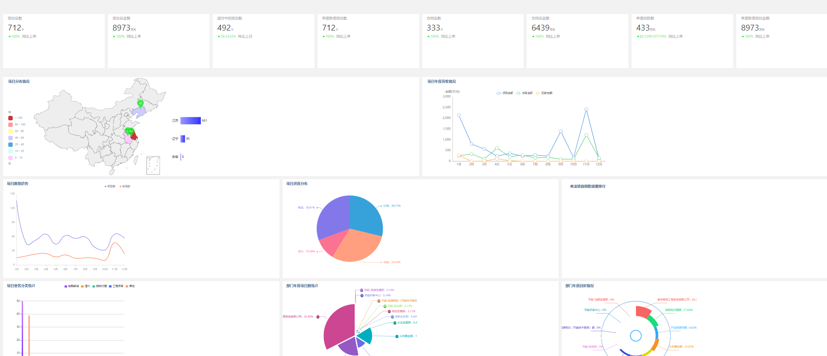Image resolution: width=827 pixels, height=356 pixels.
Task: Click the 进行中的项目数 value 492
Action: (x=224, y=28)
